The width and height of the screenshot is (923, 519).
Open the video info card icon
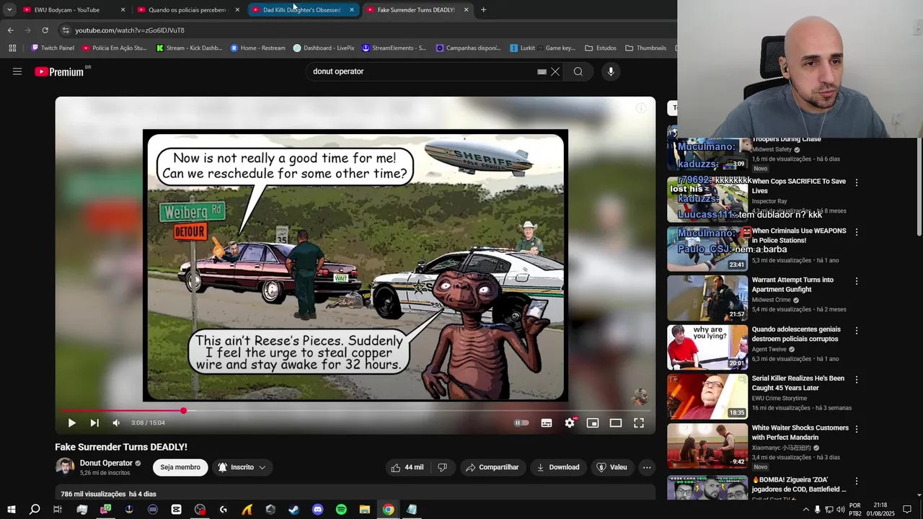(x=641, y=108)
